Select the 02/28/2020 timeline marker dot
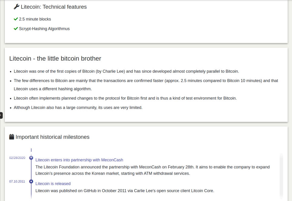292x201 pixels. pyautogui.click(x=31, y=158)
